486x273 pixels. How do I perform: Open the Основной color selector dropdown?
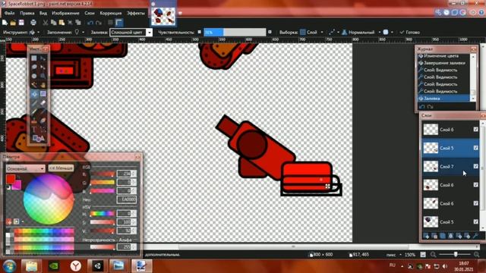25,168
